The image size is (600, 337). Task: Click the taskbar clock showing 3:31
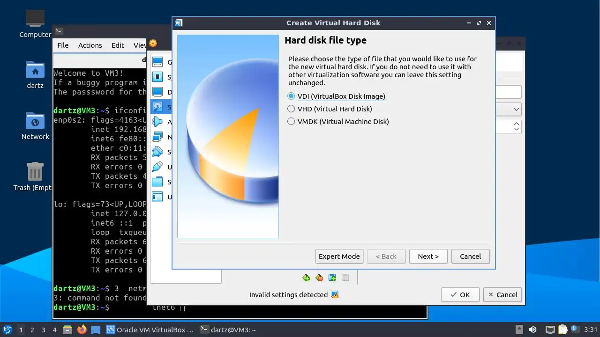(591, 330)
